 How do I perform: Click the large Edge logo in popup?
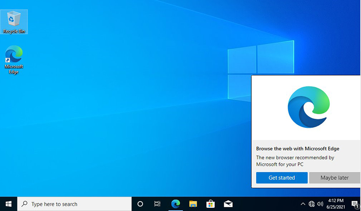pyautogui.click(x=309, y=107)
